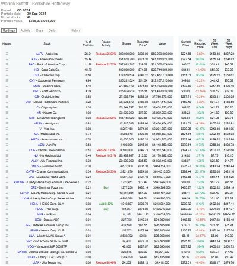Image resolution: width=237 pixels, height=266 pixels.
Task: Open OXY - Occidental Petroleum link
Action: coord(47,80)
